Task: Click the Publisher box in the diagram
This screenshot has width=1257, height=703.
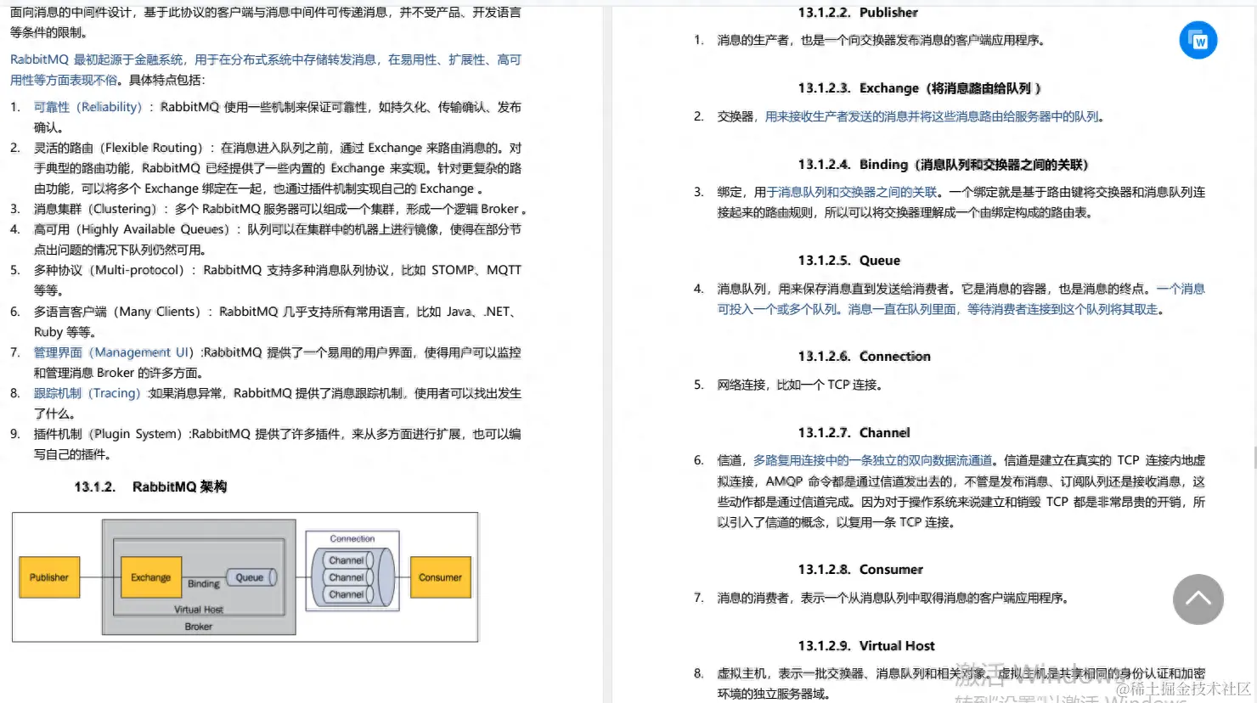Action: click(49, 577)
